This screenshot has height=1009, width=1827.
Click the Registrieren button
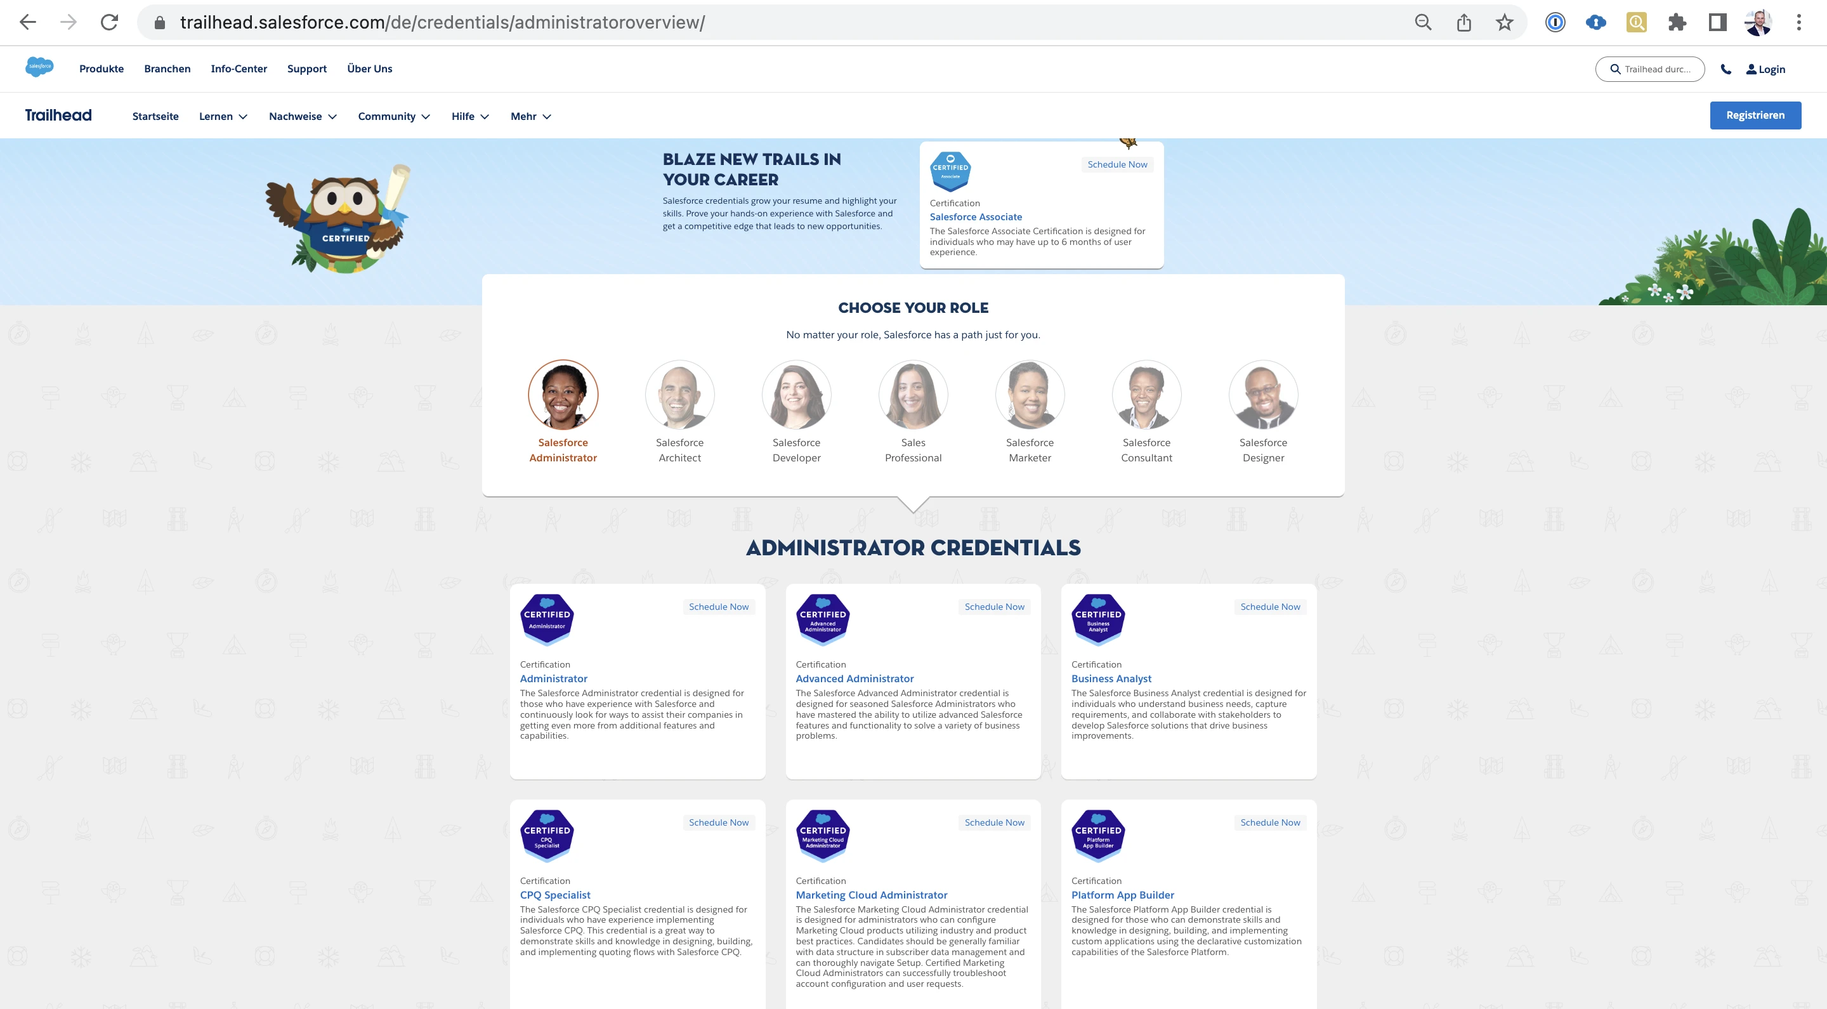(1755, 115)
